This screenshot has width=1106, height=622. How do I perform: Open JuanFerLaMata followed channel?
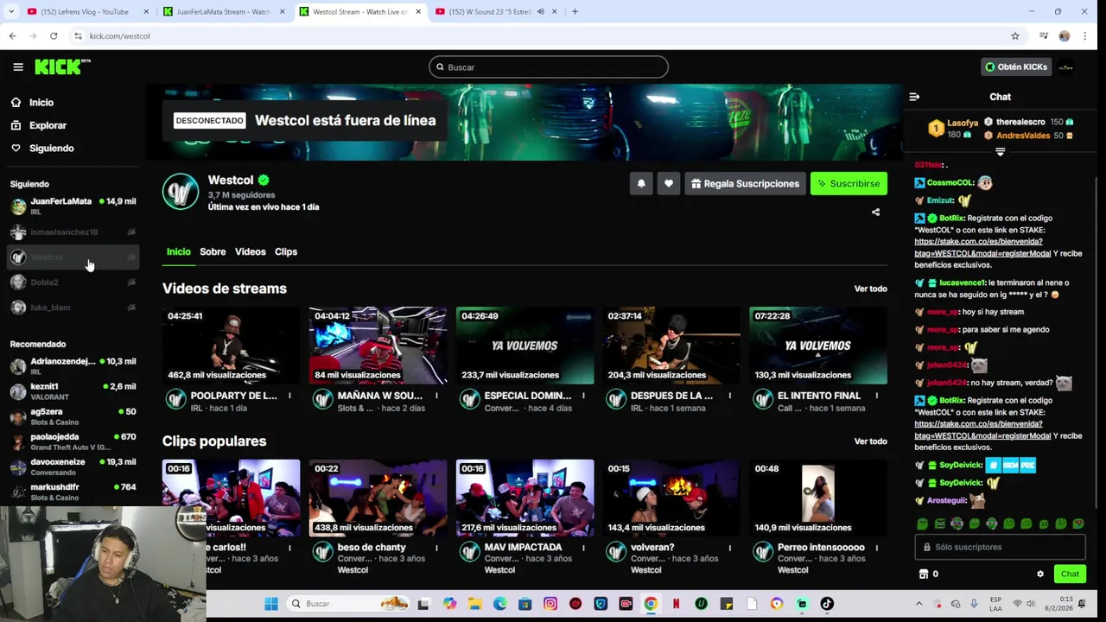click(x=73, y=206)
